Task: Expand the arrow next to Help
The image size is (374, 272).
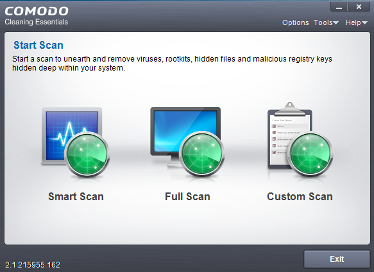Action: point(364,23)
